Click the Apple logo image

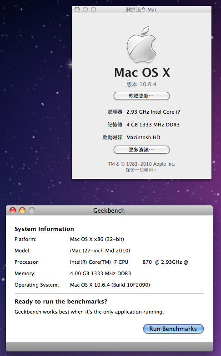click(x=141, y=45)
